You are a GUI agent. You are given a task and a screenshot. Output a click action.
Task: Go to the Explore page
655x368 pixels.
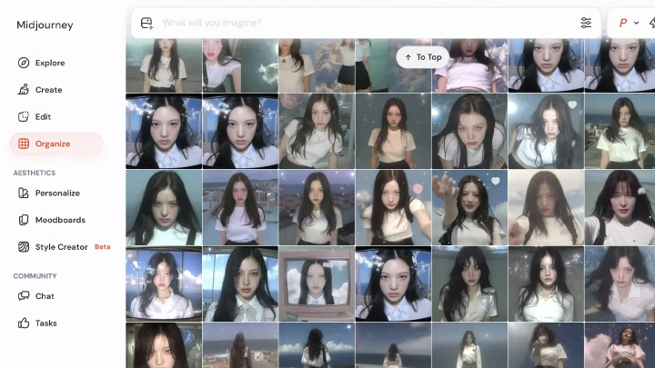pyautogui.click(x=56, y=63)
